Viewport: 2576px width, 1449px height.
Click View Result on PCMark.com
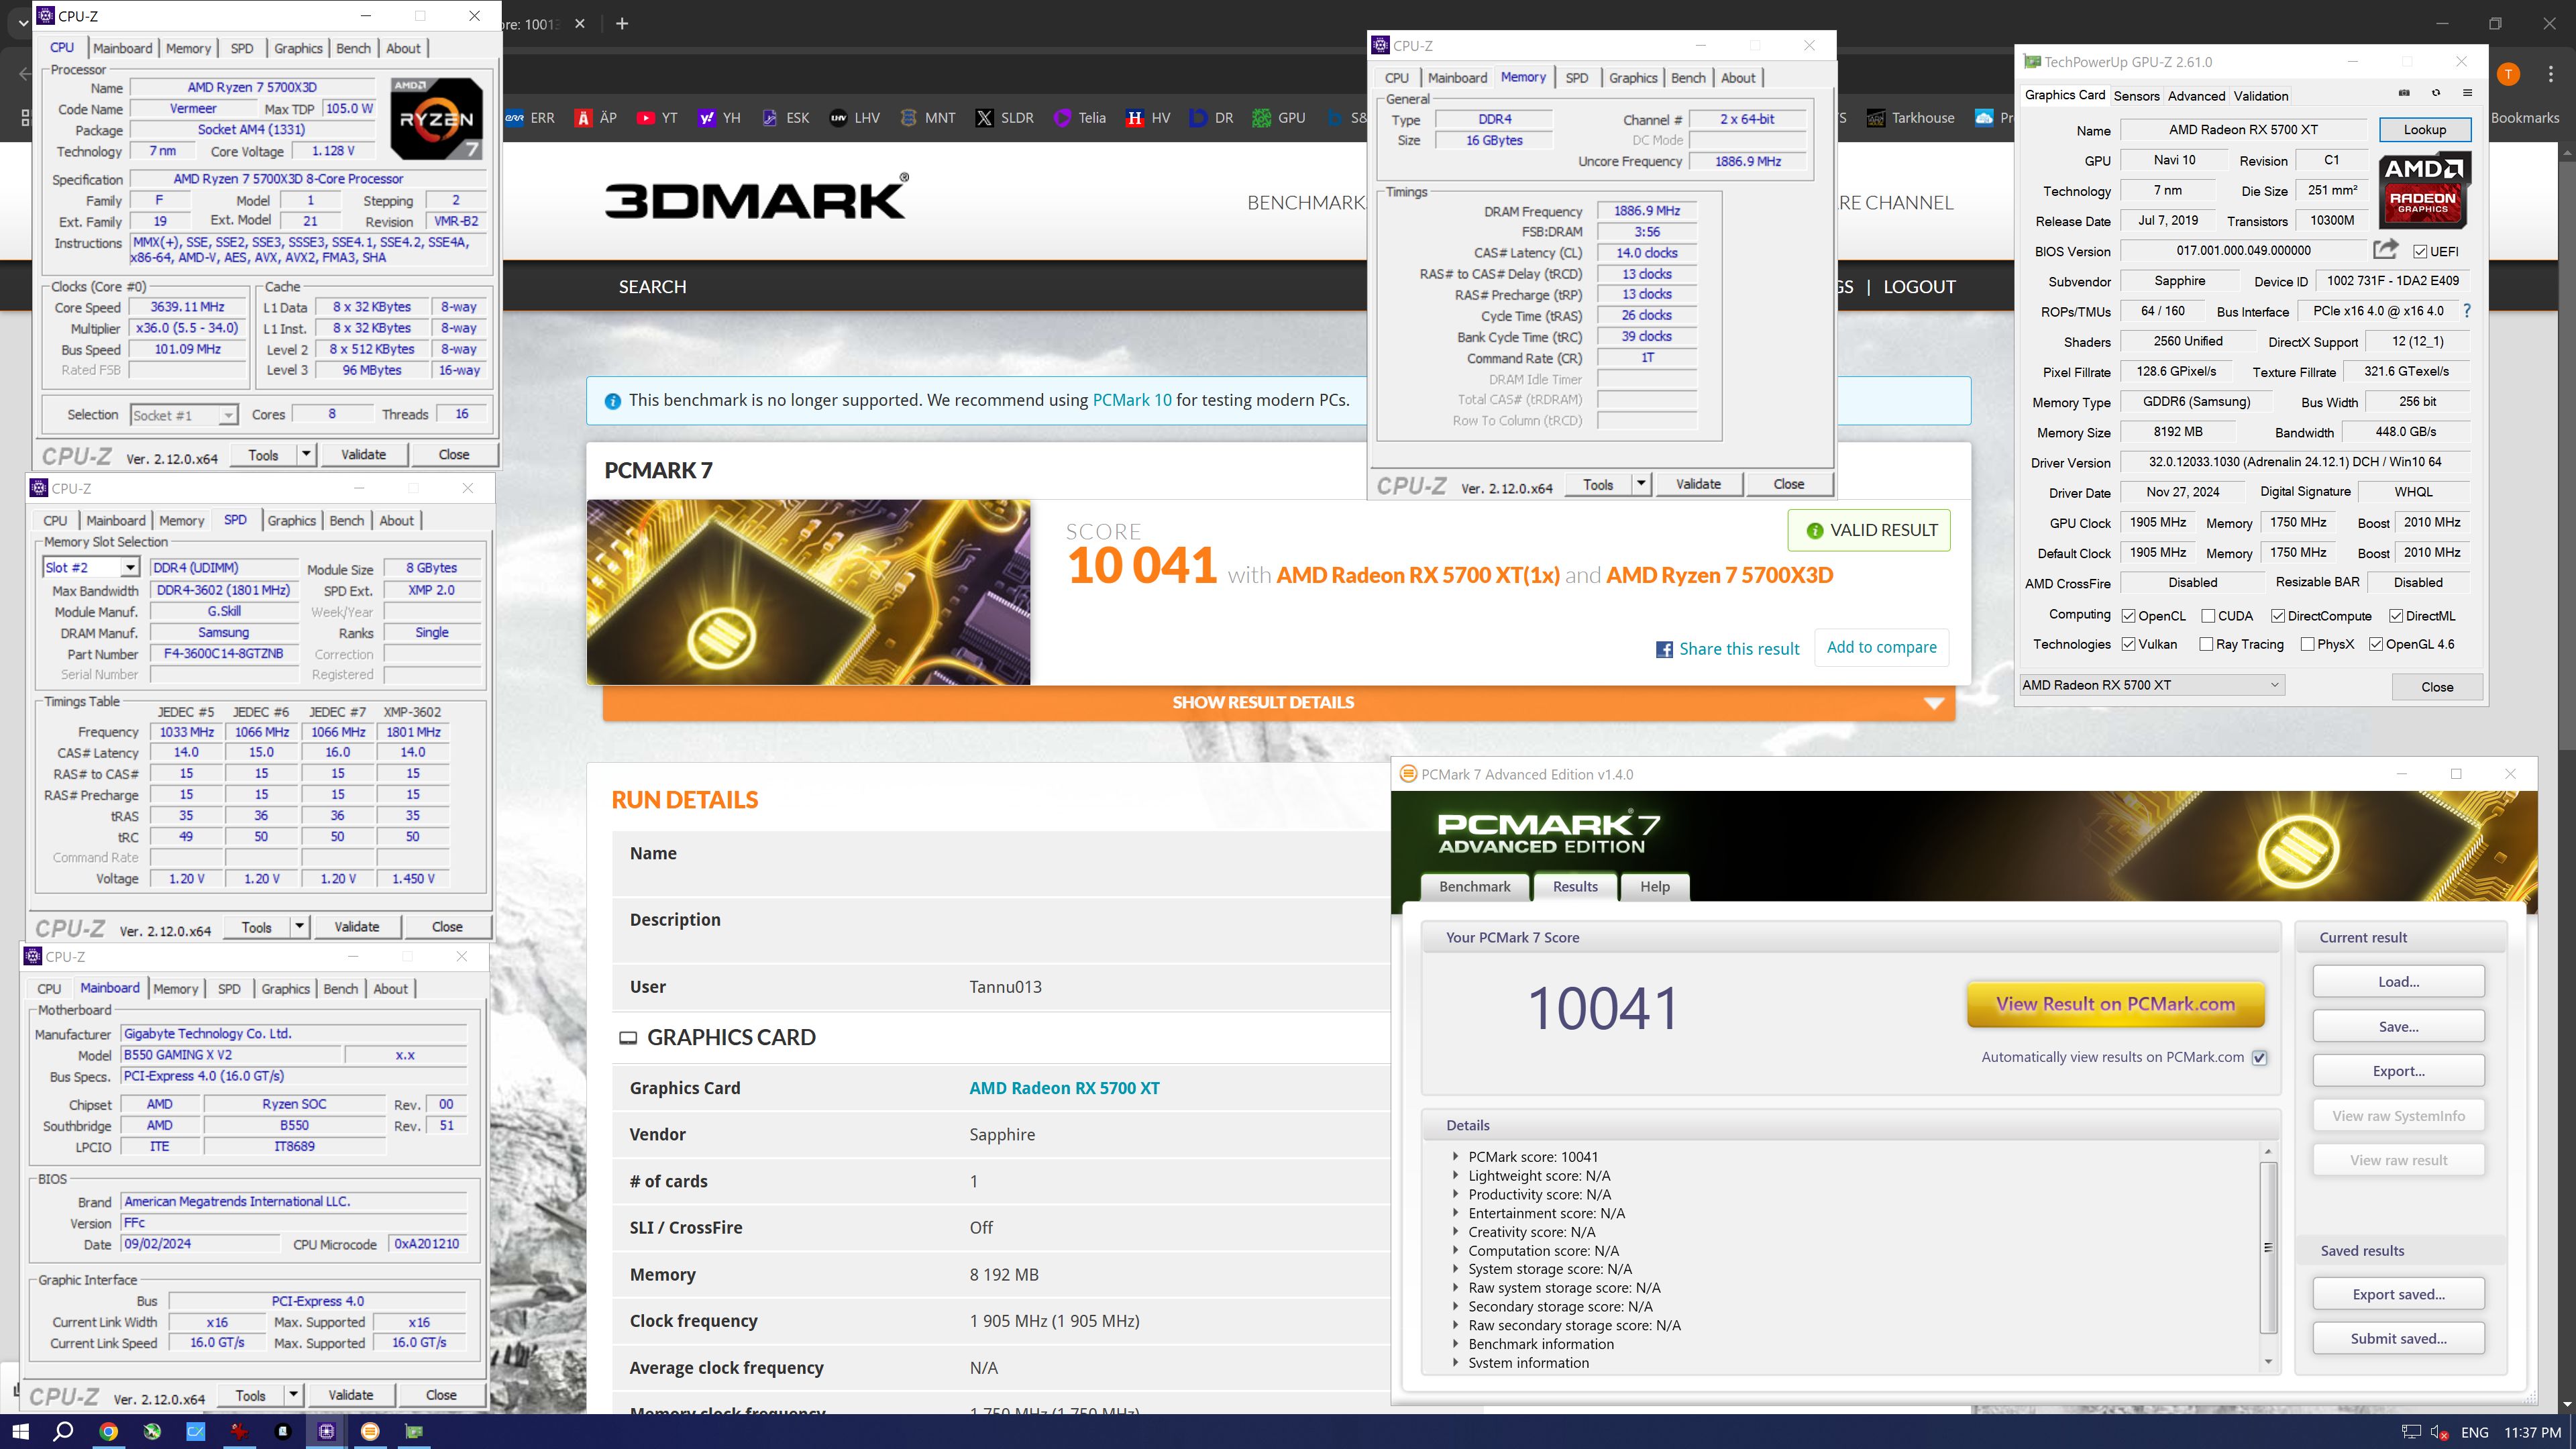pyautogui.click(x=2115, y=1004)
